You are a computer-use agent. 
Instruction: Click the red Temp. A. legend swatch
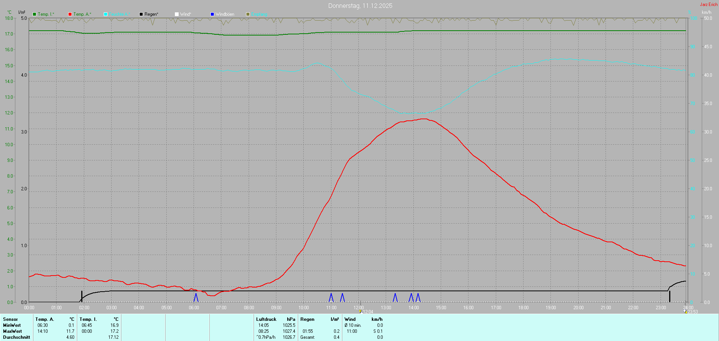point(70,14)
